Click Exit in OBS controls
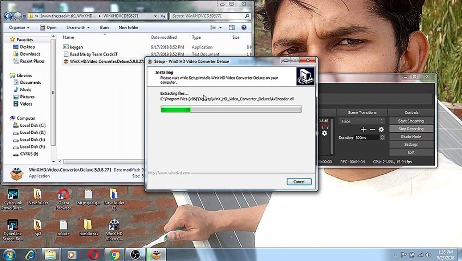The height and width of the screenshot is (261, 462). point(411,152)
